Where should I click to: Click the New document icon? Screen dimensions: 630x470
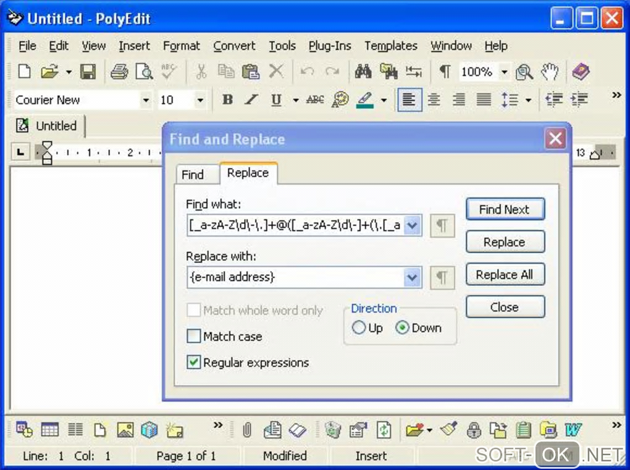(25, 72)
